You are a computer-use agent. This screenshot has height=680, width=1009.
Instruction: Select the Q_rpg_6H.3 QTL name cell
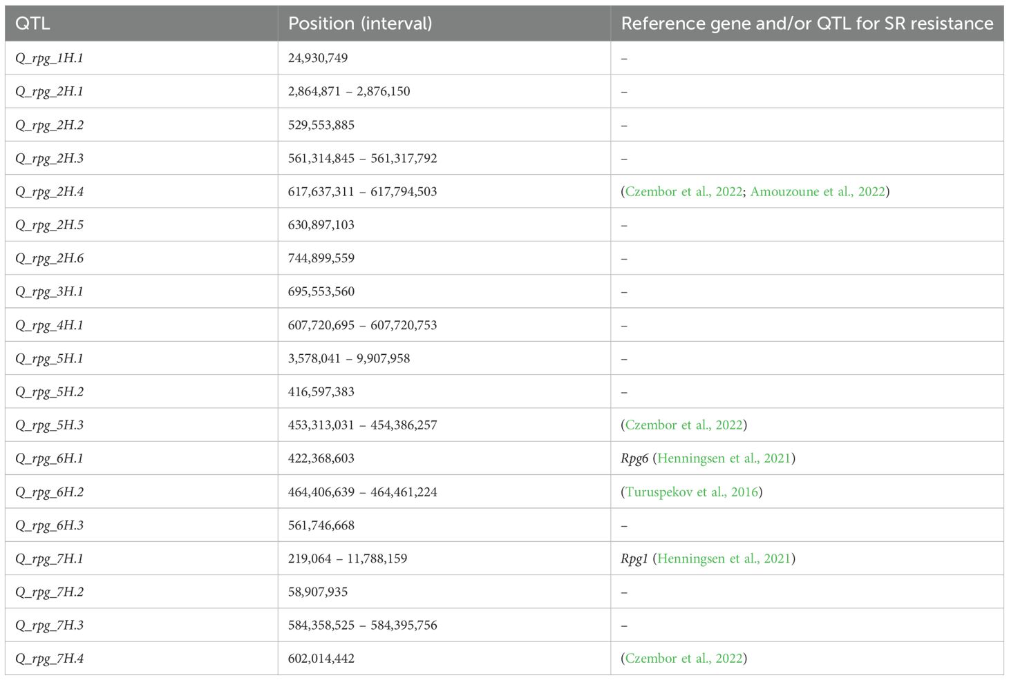point(49,525)
